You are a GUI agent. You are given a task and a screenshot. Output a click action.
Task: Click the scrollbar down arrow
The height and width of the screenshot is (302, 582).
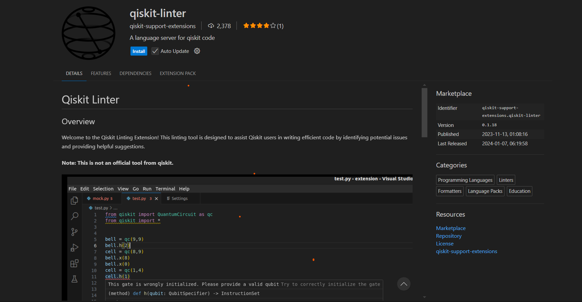point(424,297)
